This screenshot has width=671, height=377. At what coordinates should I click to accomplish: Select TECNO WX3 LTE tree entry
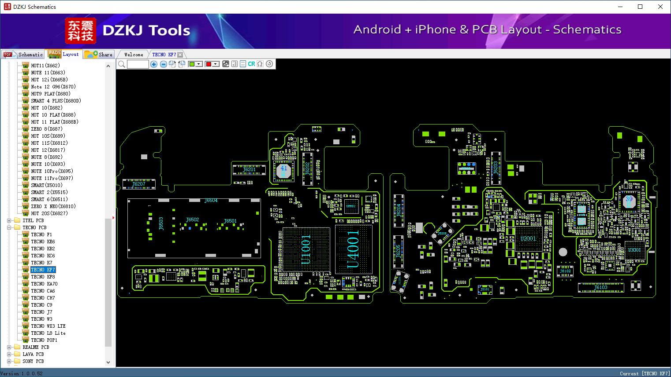point(48,326)
